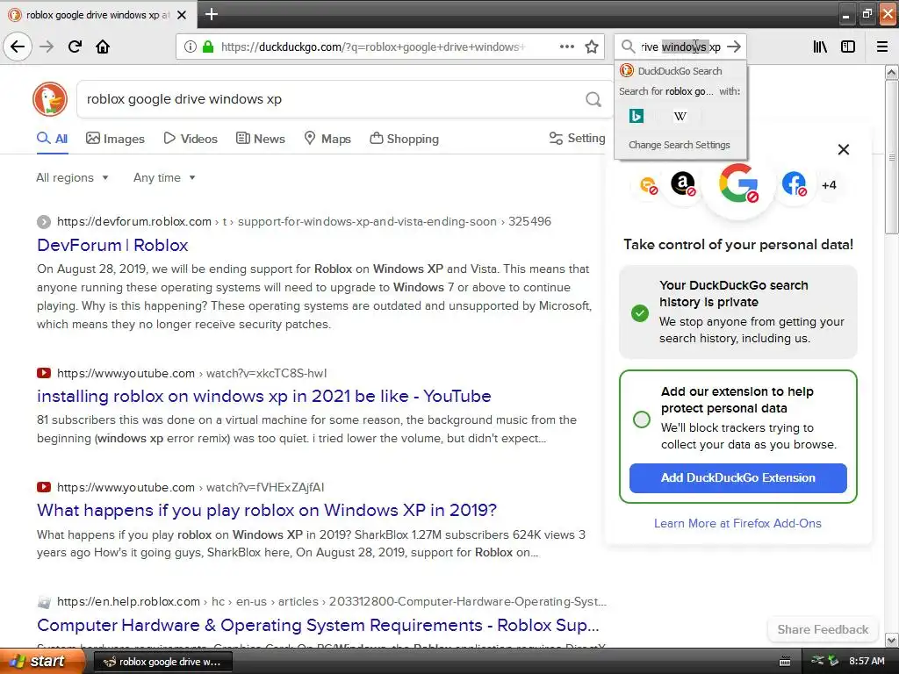The width and height of the screenshot is (899, 674).
Task: Open DevForum | Roblox result
Action: [112, 245]
